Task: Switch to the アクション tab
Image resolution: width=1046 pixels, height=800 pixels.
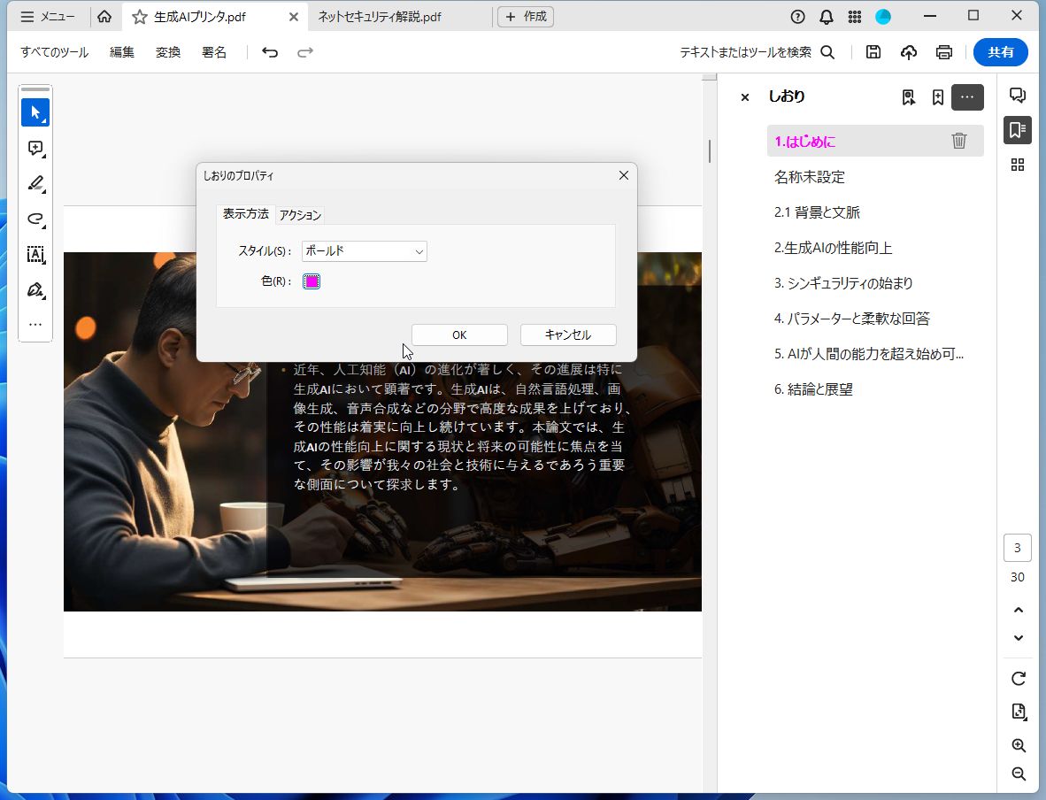Action: 300,214
